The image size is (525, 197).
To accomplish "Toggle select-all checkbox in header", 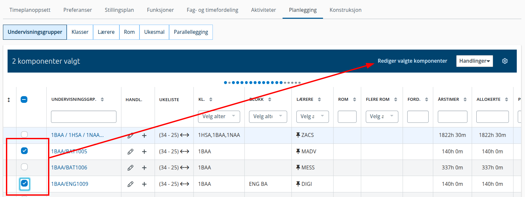I will (x=24, y=99).
